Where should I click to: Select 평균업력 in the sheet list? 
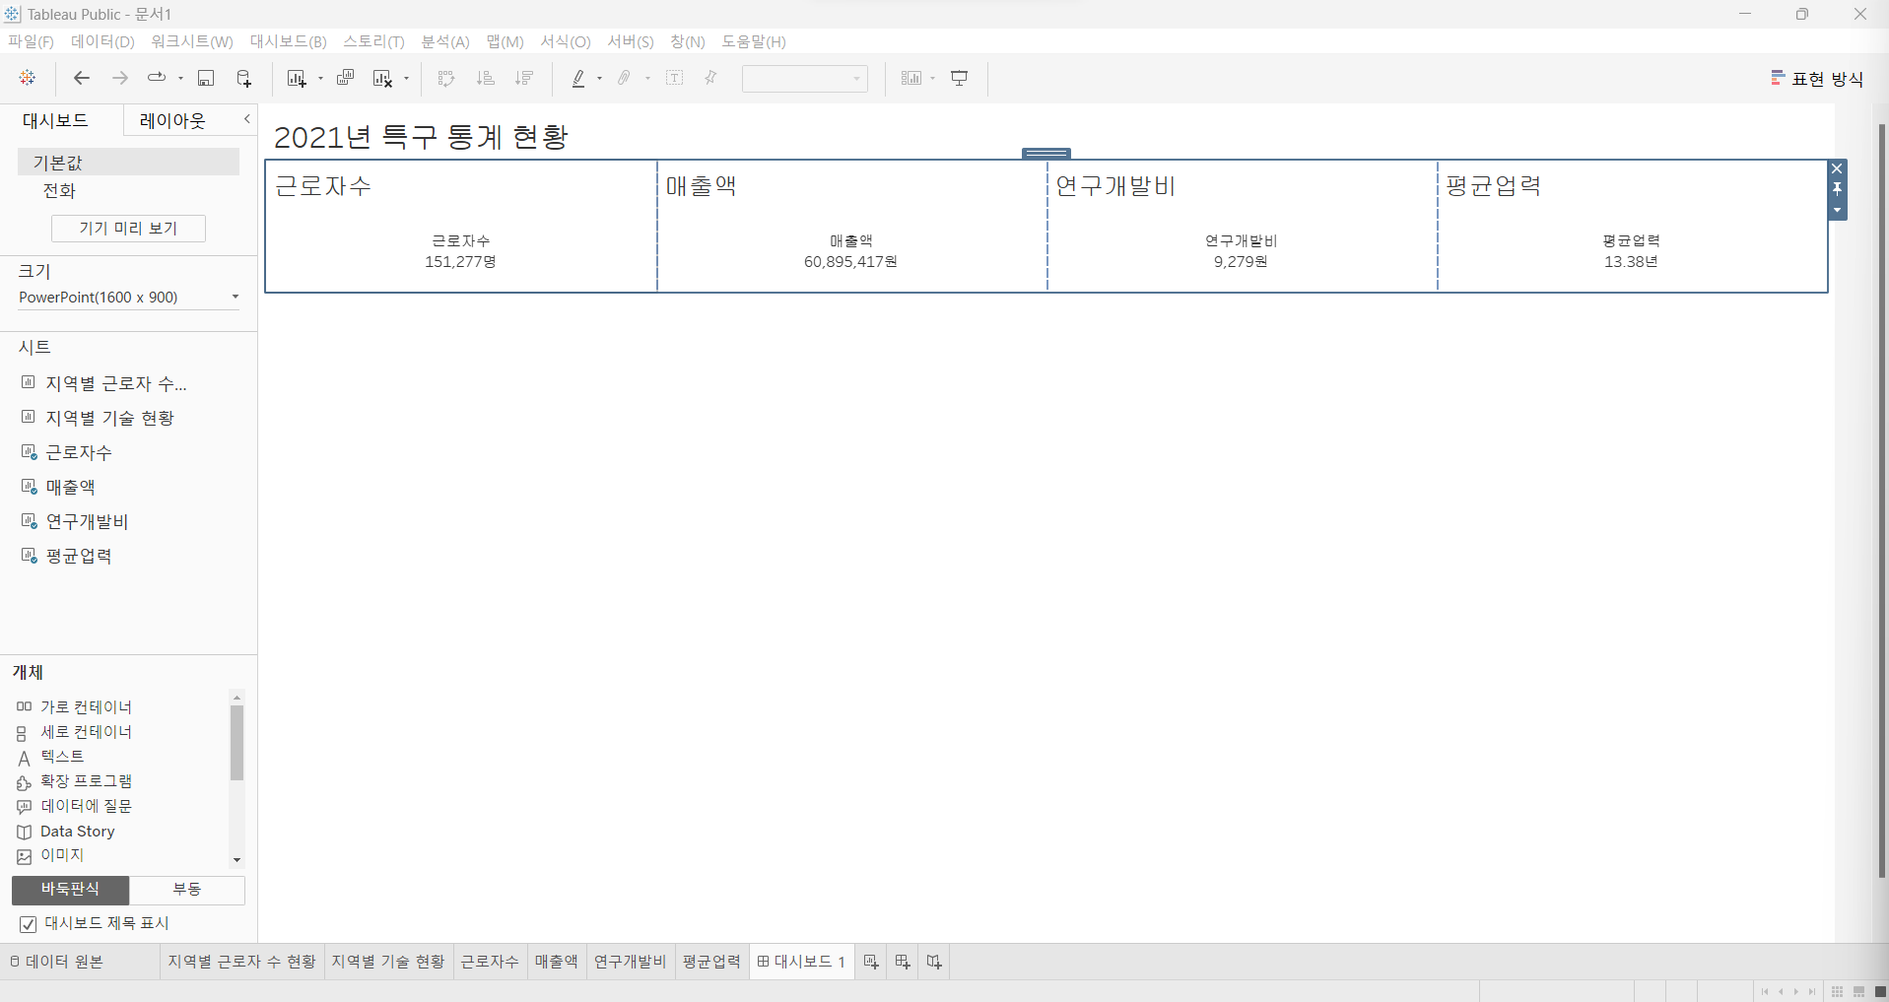(79, 556)
